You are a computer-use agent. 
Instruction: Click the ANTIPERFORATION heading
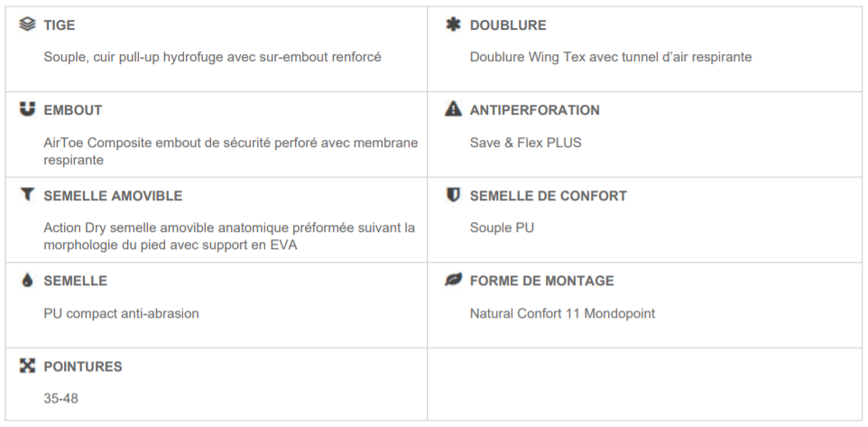pos(534,110)
